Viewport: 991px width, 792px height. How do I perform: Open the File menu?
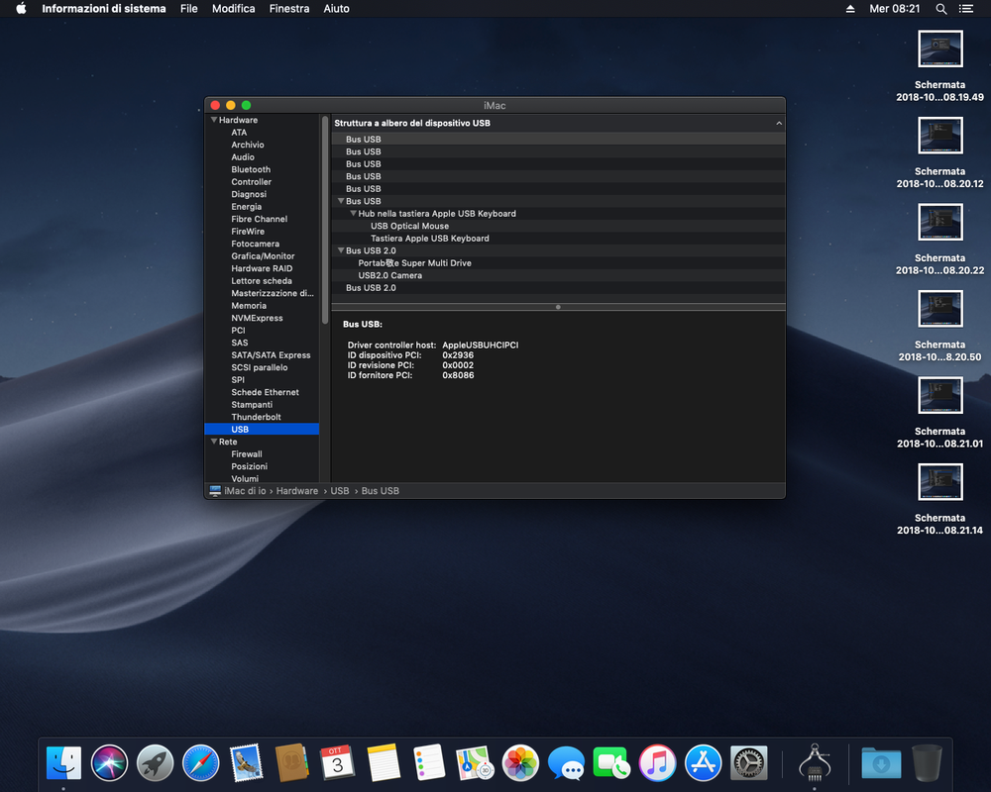pos(189,8)
